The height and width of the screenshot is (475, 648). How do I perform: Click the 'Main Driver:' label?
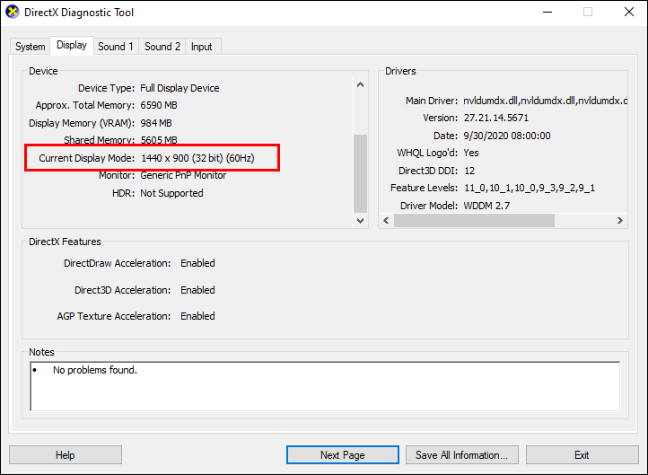click(x=432, y=101)
